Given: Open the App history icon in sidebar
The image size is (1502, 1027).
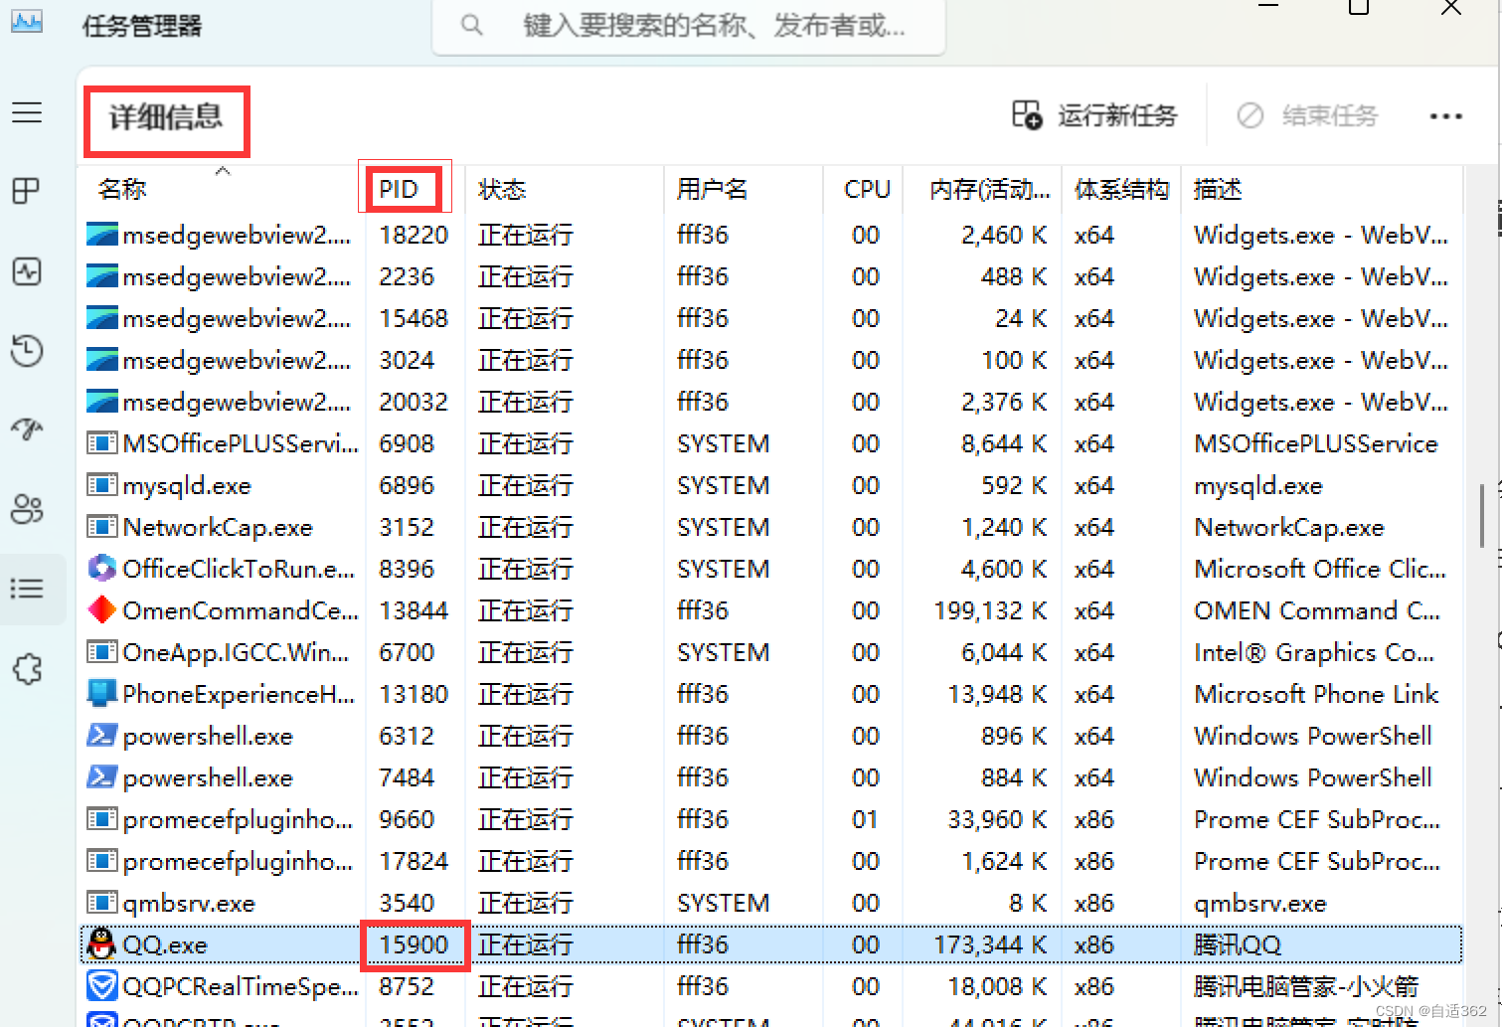Looking at the screenshot, I should 27,350.
